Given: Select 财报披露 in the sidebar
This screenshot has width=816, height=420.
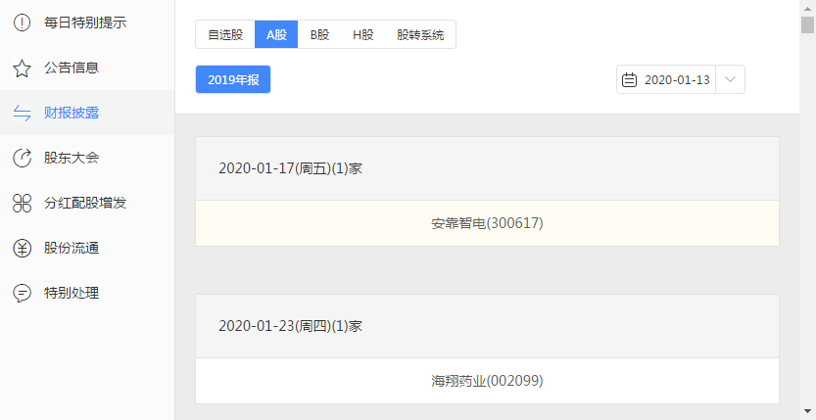Looking at the screenshot, I should point(87,113).
